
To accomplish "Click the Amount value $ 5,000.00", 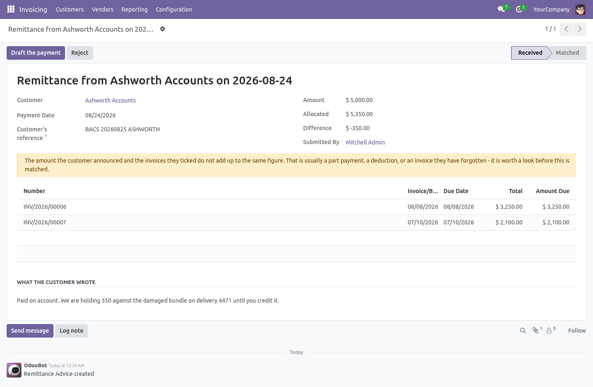I will [359, 100].
